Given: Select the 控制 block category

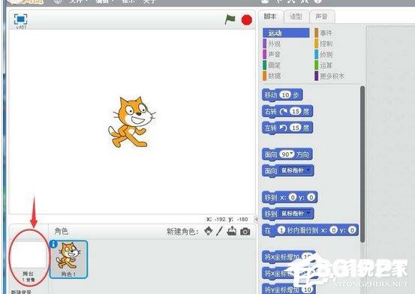Looking at the screenshot, I should (x=326, y=43).
